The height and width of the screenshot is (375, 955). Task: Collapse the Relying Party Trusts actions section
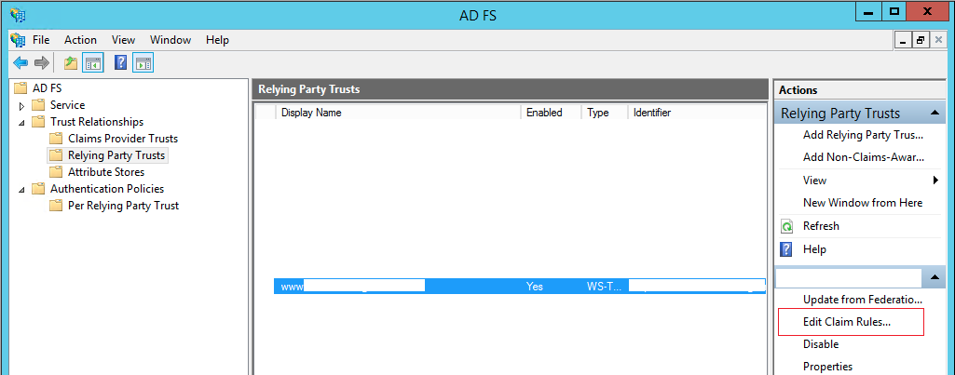click(934, 114)
